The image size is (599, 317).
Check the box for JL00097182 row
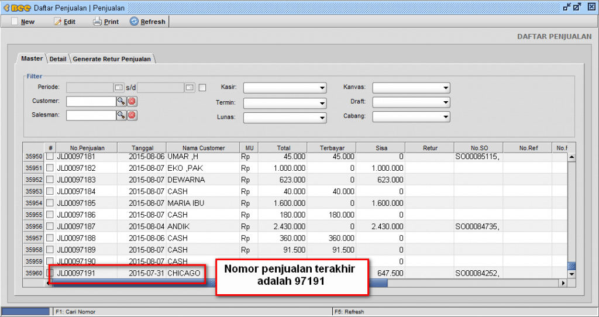coord(50,168)
